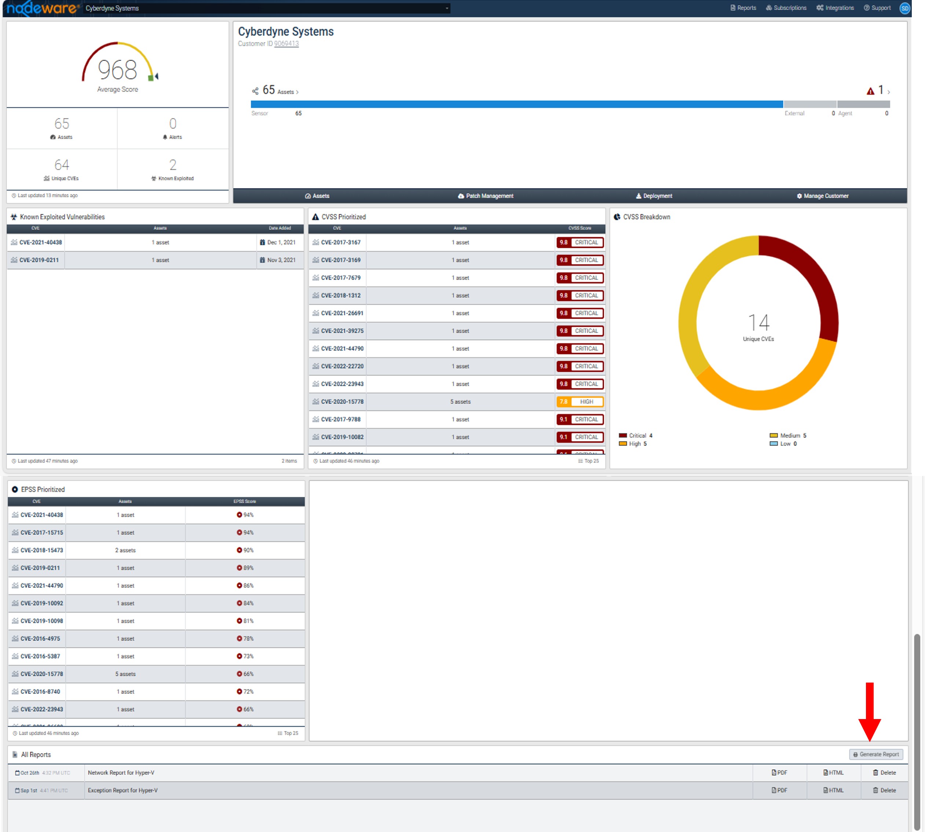Open CVE-2021-39275 in CVSS Prioritized
Image resolution: width=925 pixels, height=832 pixels.
[x=343, y=331]
